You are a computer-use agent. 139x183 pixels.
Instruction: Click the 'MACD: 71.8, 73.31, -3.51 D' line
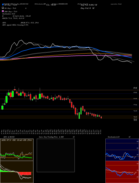13,18
